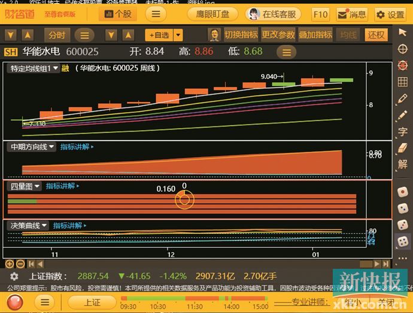Select the one-dot dice icon

[402, 192]
